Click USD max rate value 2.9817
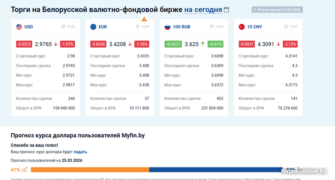 pyautogui.click(x=69, y=85)
